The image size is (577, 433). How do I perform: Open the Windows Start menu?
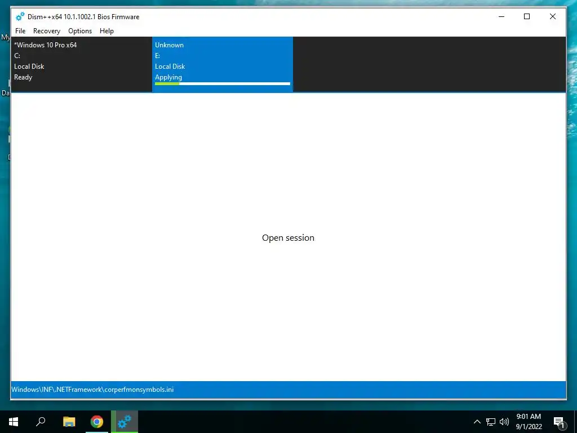[14, 422]
